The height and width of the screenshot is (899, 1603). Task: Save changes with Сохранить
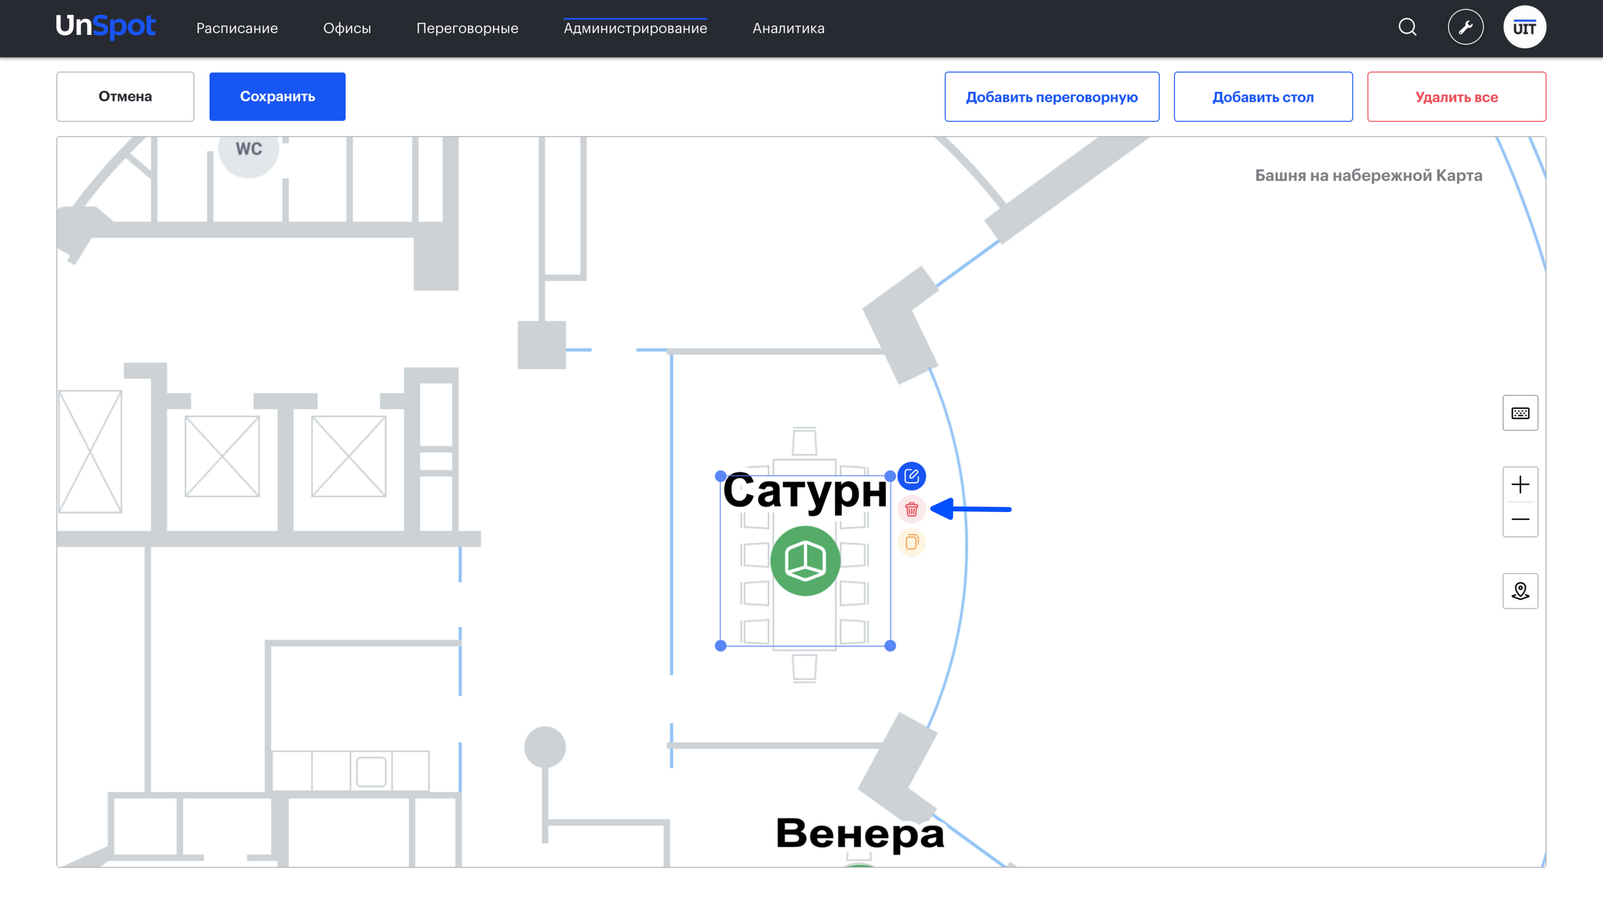tap(278, 97)
